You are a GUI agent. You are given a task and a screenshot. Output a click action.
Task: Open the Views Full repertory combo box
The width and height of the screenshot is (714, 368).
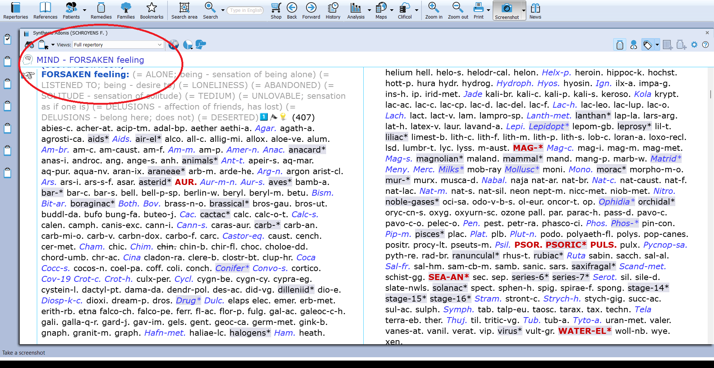click(118, 45)
